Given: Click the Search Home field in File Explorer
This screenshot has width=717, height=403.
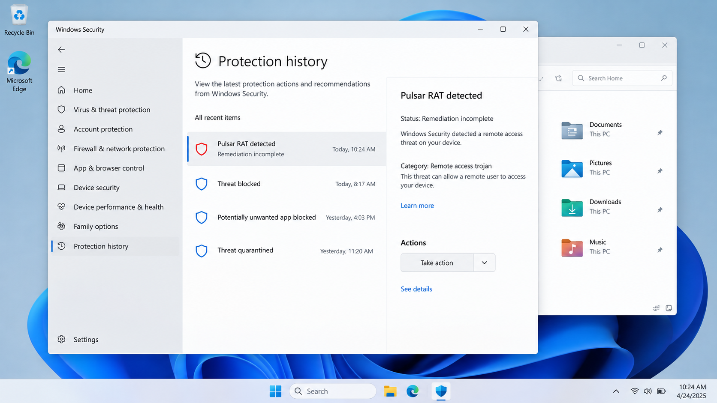Looking at the screenshot, I should [x=622, y=78].
